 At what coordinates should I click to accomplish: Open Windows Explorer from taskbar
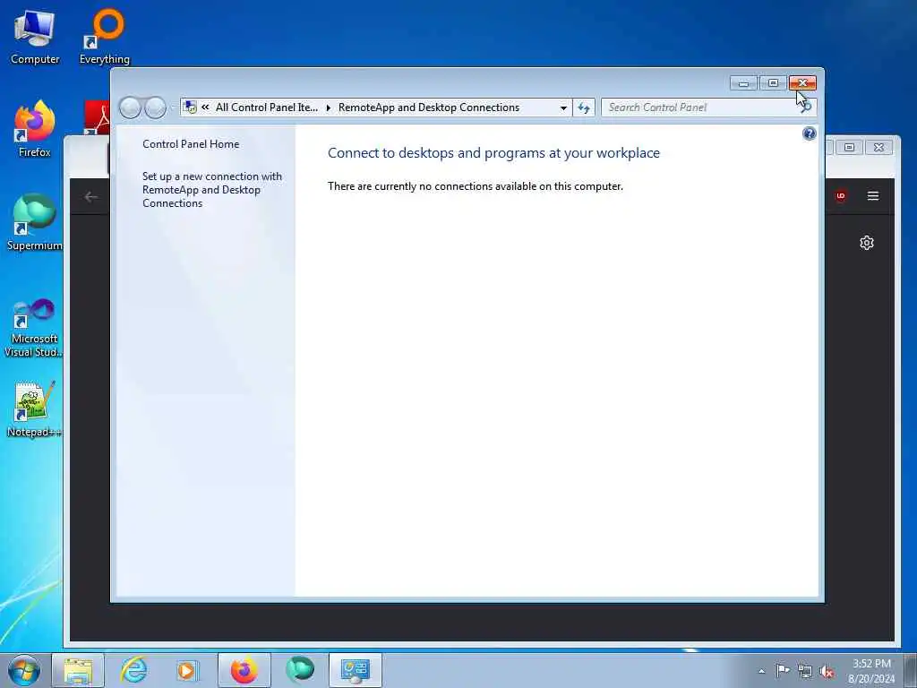78,670
